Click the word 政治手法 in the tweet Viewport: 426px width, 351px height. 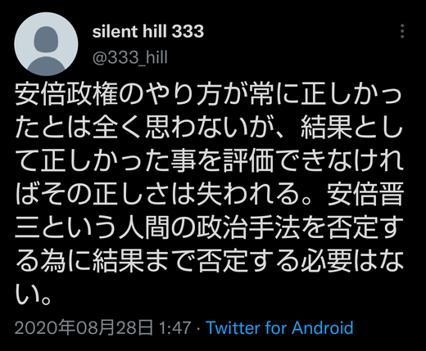tap(249, 226)
